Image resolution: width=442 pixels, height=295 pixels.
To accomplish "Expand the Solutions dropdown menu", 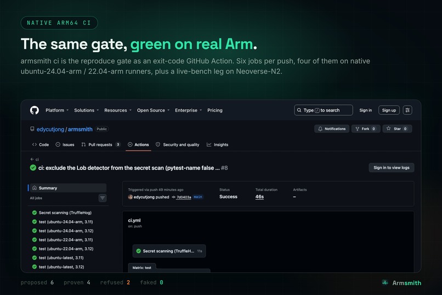I will [86, 110].
